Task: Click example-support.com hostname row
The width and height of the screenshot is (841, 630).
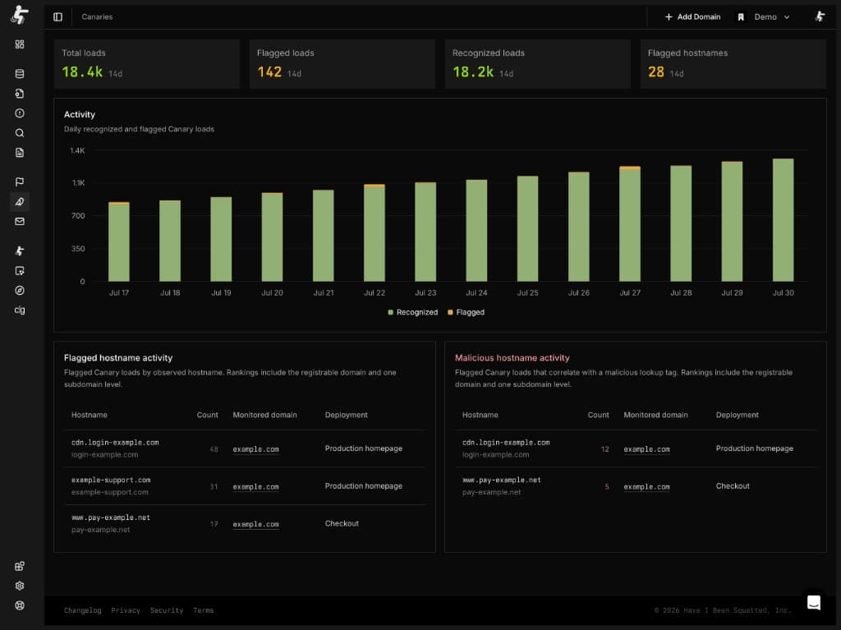Action: pos(111,481)
